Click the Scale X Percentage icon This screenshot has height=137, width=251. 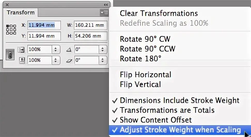pos(21,50)
